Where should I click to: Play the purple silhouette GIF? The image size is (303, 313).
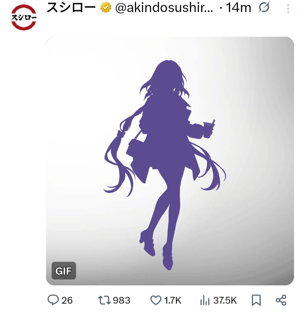(170, 161)
